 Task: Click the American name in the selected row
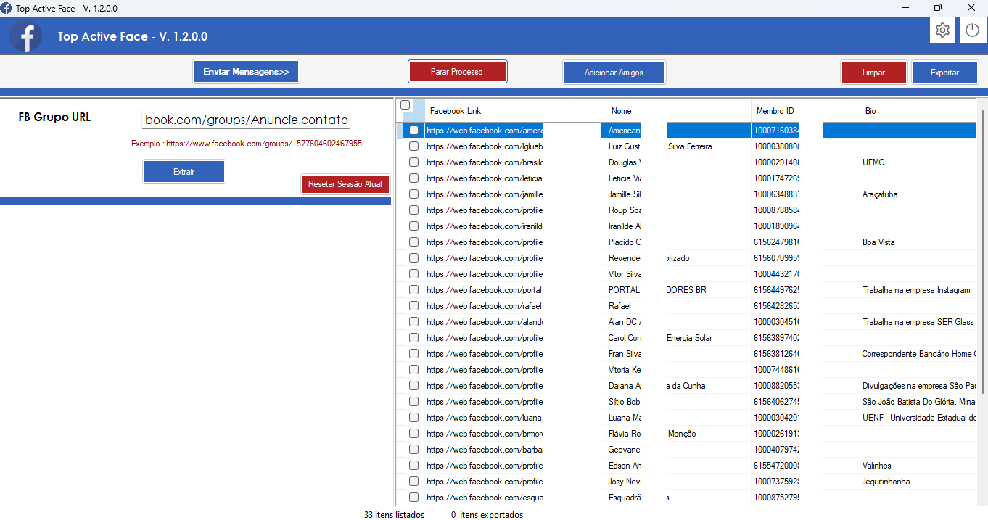[625, 131]
